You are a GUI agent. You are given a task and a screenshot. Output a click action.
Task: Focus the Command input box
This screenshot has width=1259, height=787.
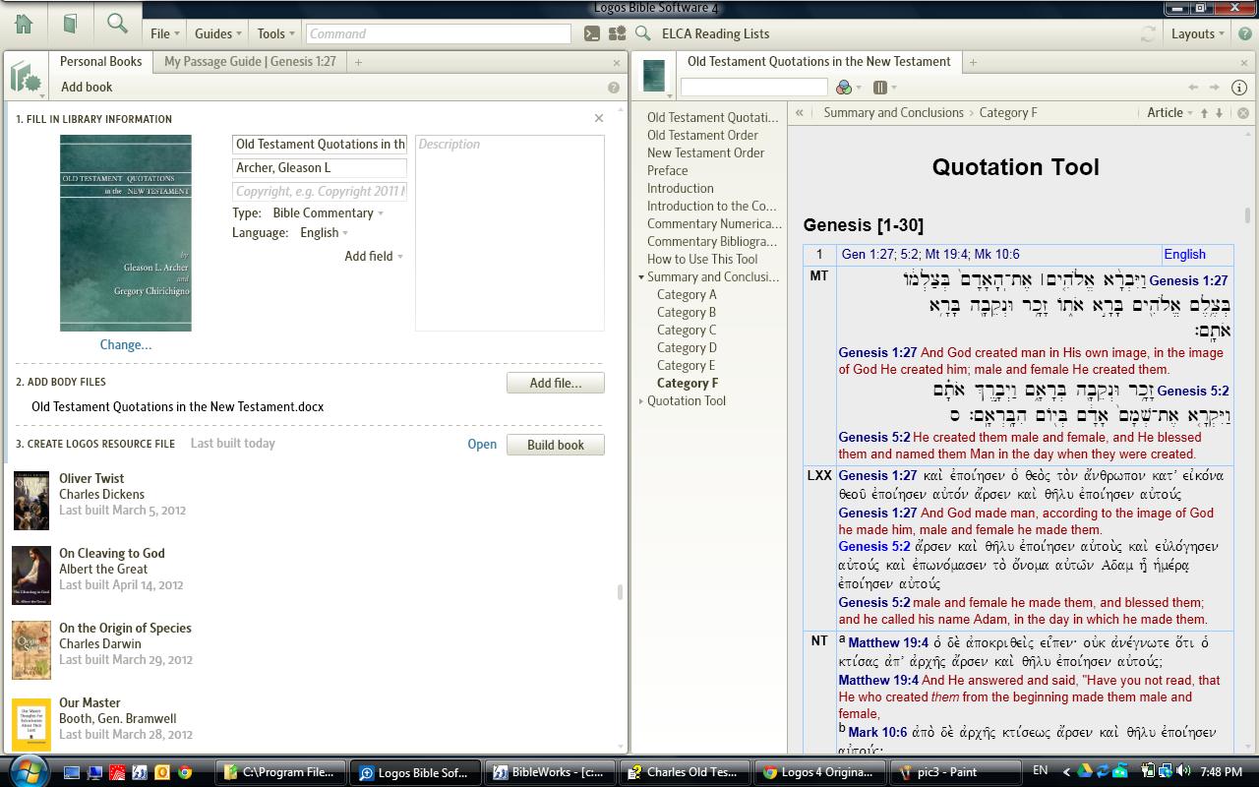pos(438,33)
